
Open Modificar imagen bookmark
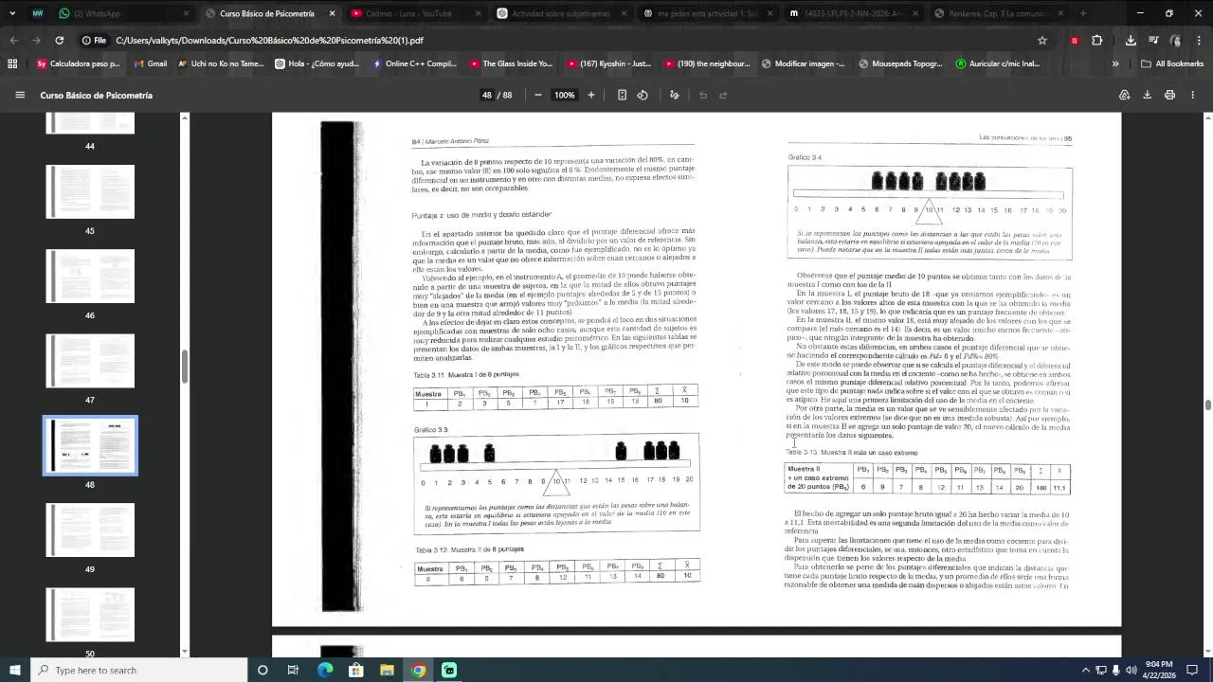tap(802, 63)
